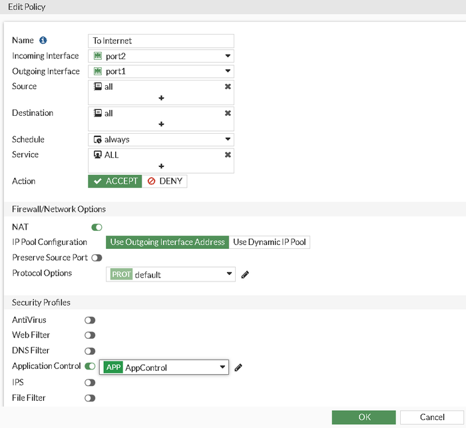Screen dimensions: 466x428
Task: Turn on Preserve Source Port
Action: [x=97, y=258]
